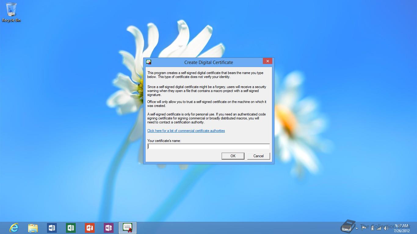
Task: Open File Explorer from the taskbar
Action: [33, 228]
